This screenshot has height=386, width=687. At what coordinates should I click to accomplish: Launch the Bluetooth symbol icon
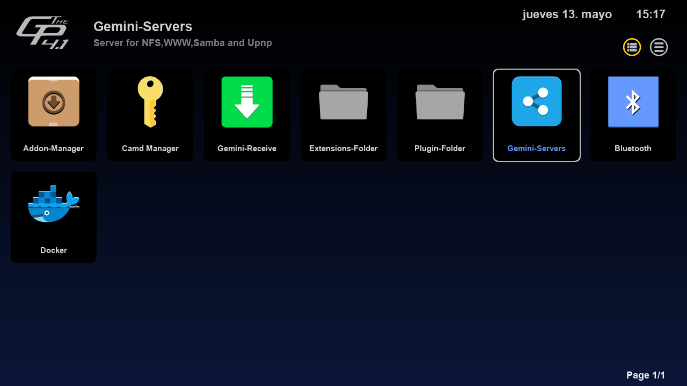(x=633, y=102)
